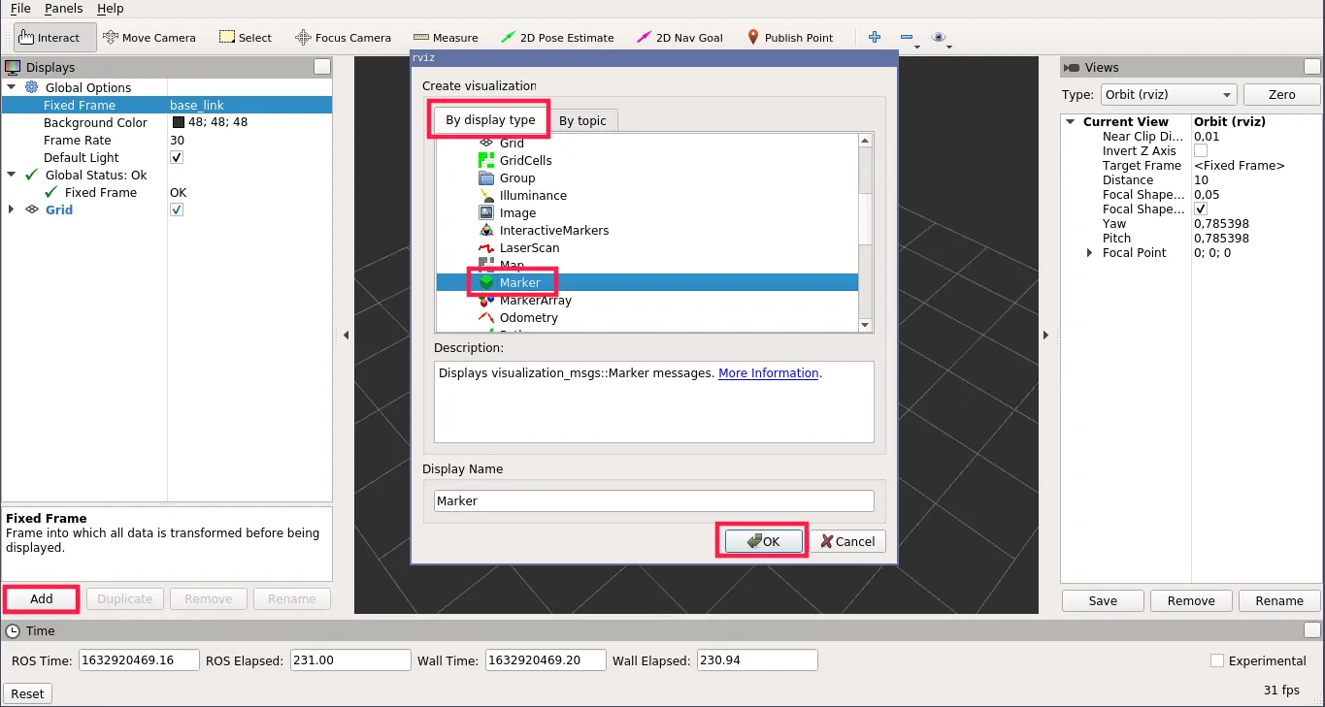The image size is (1325, 707).
Task: Select the Publish Point tool
Action: [x=791, y=37]
